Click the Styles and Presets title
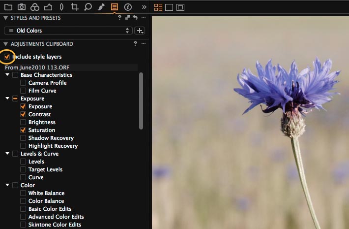 (35, 18)
